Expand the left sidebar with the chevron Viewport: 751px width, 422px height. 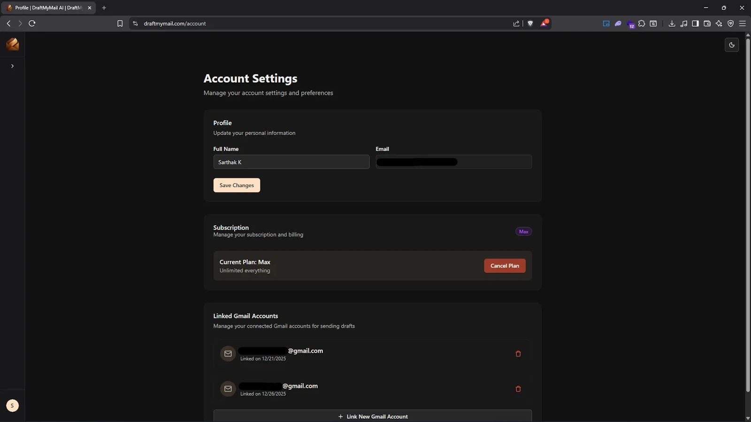12,66
